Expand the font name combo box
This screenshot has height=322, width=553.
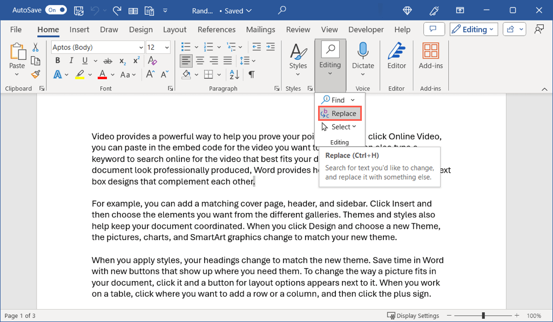tap(141, 47)
